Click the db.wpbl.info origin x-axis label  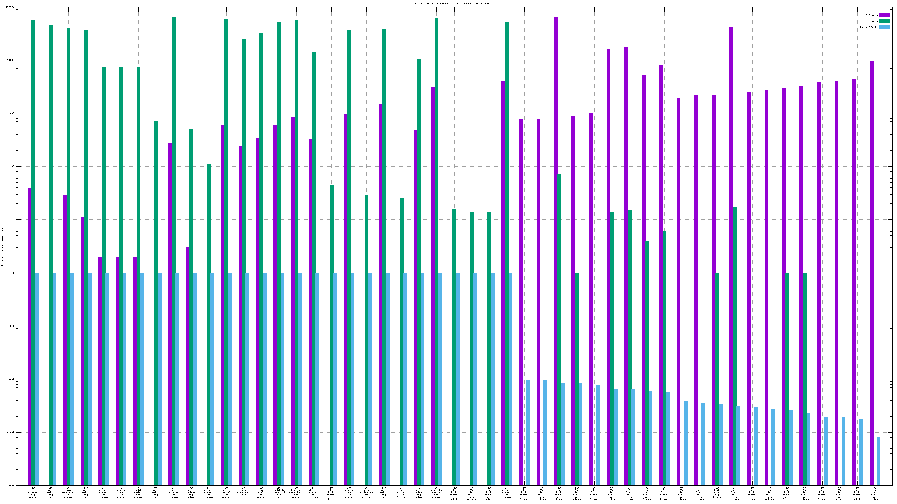(261, 492)
